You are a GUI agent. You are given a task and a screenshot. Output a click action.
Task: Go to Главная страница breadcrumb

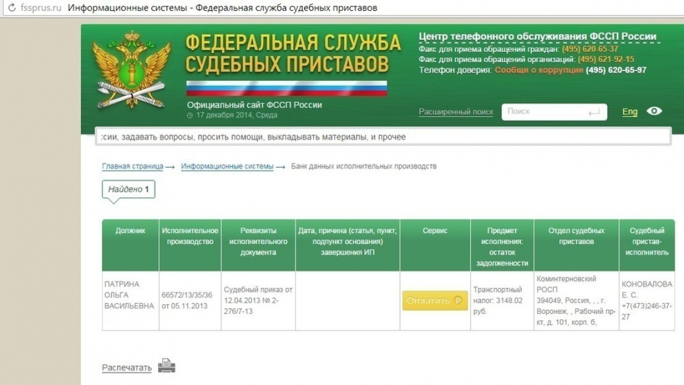133,166
